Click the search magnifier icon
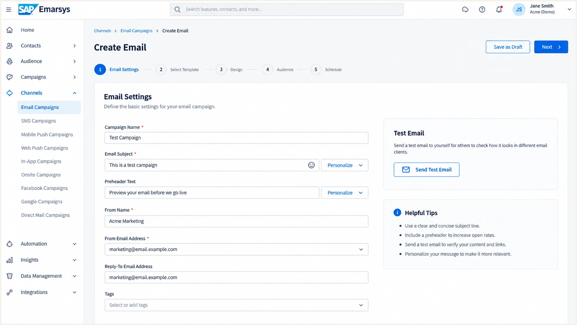 pyautogui.click(x=177, y=10)
